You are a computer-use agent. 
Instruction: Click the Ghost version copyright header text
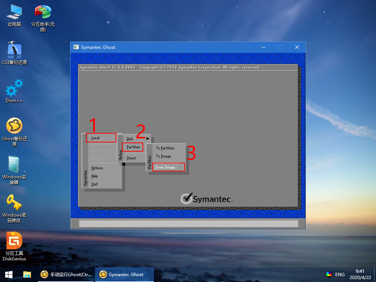tap(170, 68)
